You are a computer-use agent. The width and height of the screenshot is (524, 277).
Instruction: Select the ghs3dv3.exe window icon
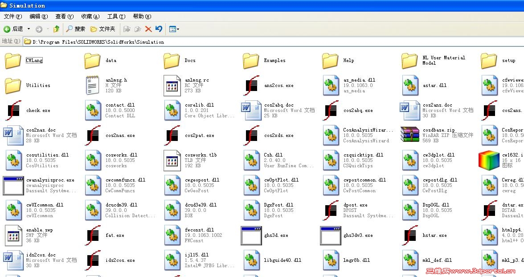tap(331, 236)
